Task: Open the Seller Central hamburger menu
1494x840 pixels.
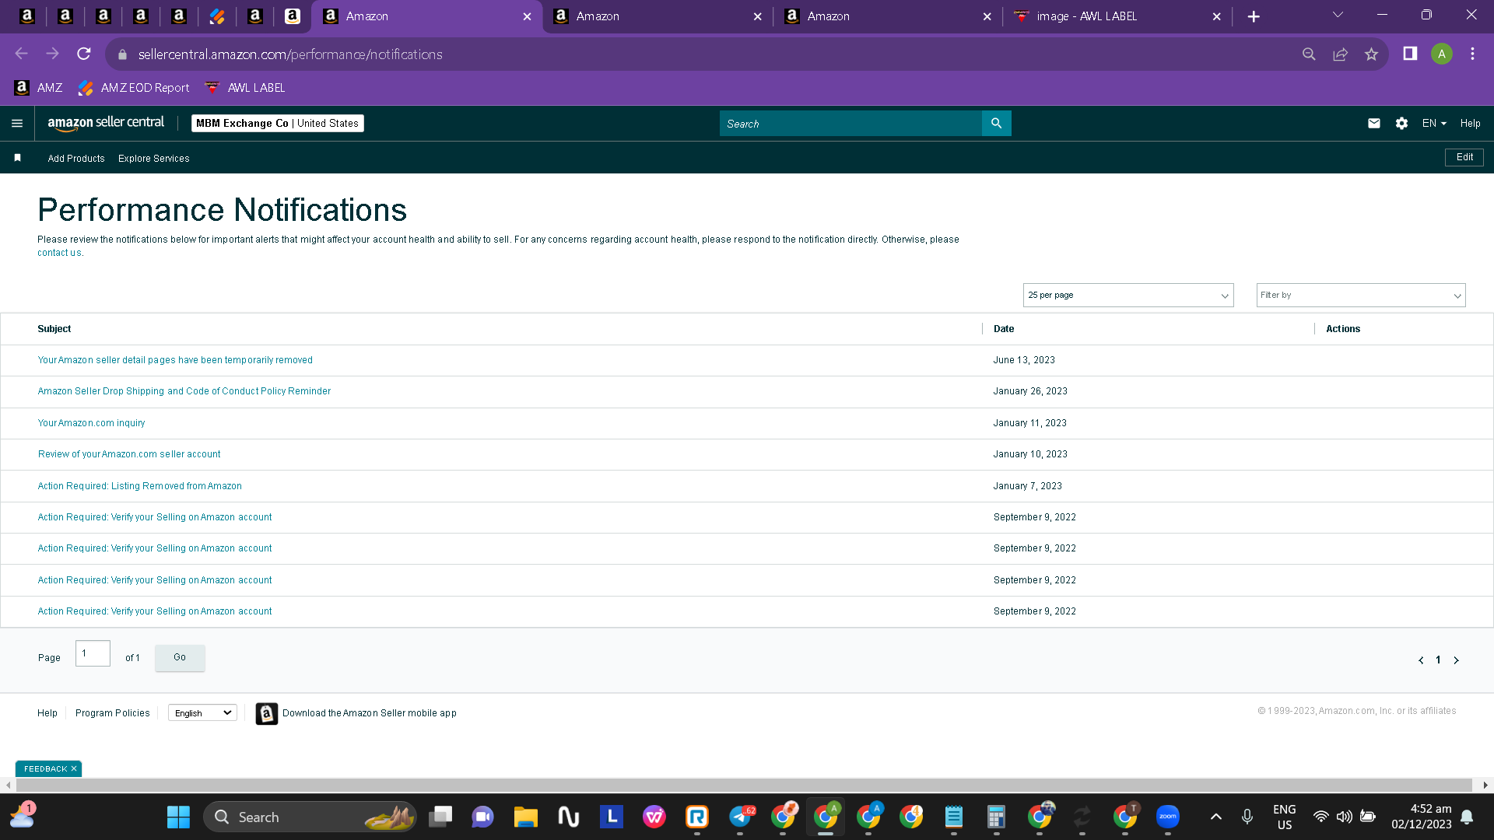Action: (17, 124)
